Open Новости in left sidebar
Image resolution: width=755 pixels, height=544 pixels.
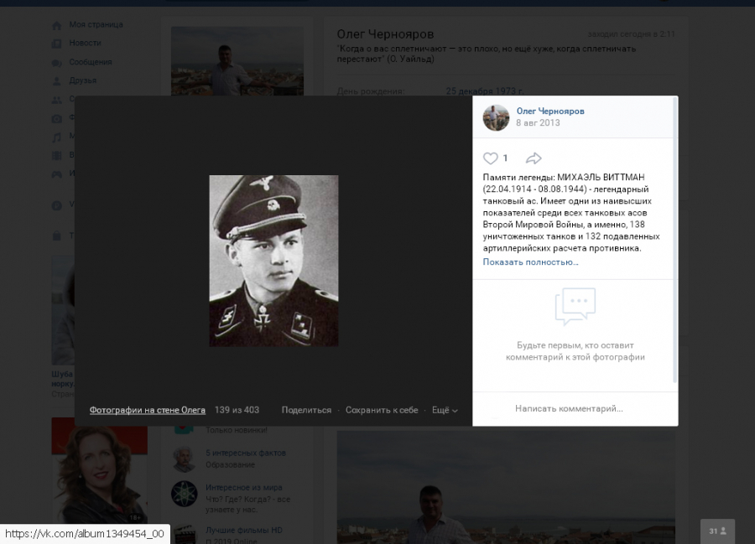(85, 43)
